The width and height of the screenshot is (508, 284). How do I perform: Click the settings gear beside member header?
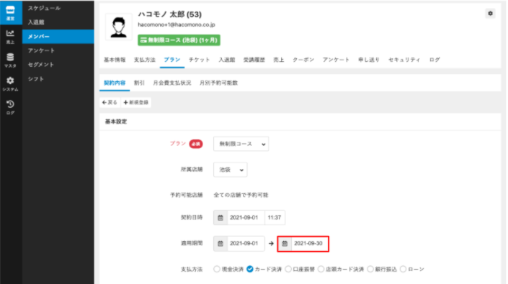pos(490,14)
